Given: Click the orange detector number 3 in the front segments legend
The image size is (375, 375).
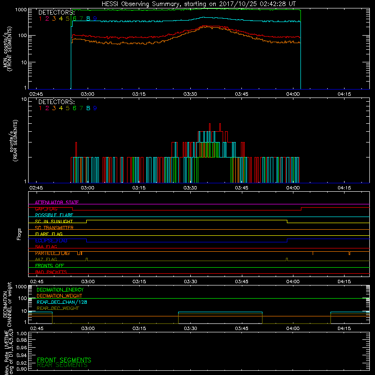Looking at the screenshot, I should pyautogui.click(x=54, y=19).
